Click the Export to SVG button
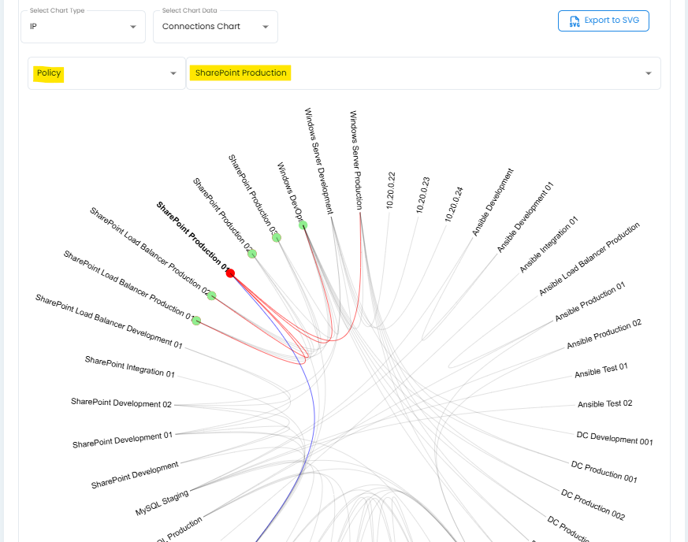Viewport: 688px width, 542px height. tap(603, 21)
